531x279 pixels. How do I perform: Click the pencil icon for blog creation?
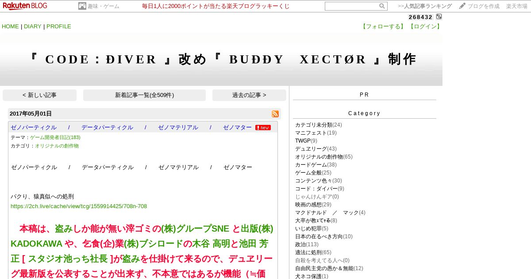click(x=462, y=6)
